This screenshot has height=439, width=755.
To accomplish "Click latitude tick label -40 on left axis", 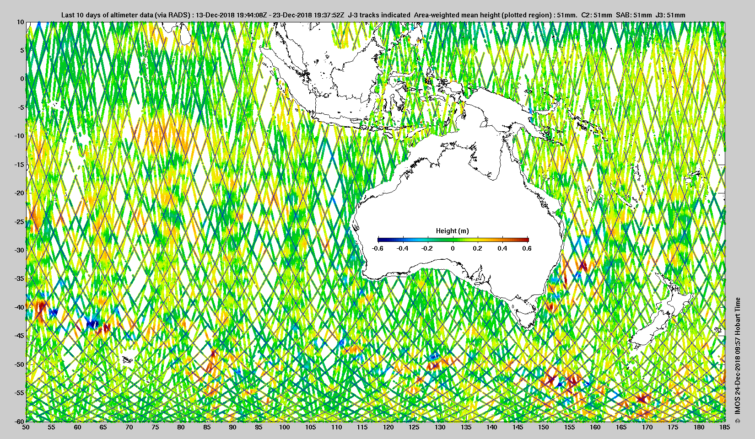I will coord(19,307).
